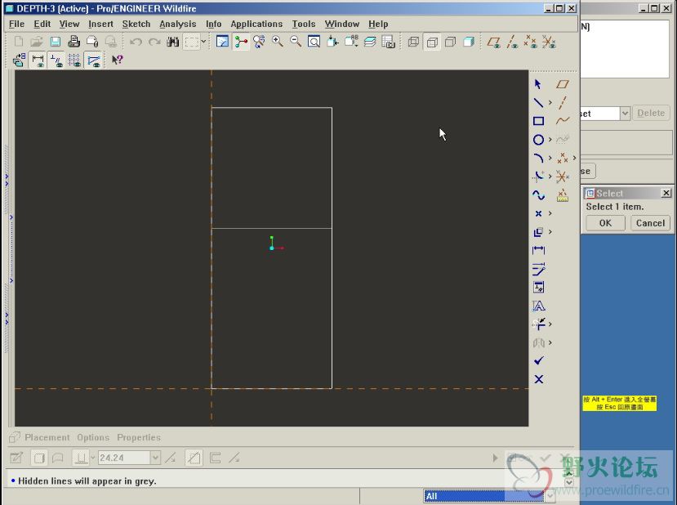Toggle datum points display
677x505 pixels.
pos(530,42)
